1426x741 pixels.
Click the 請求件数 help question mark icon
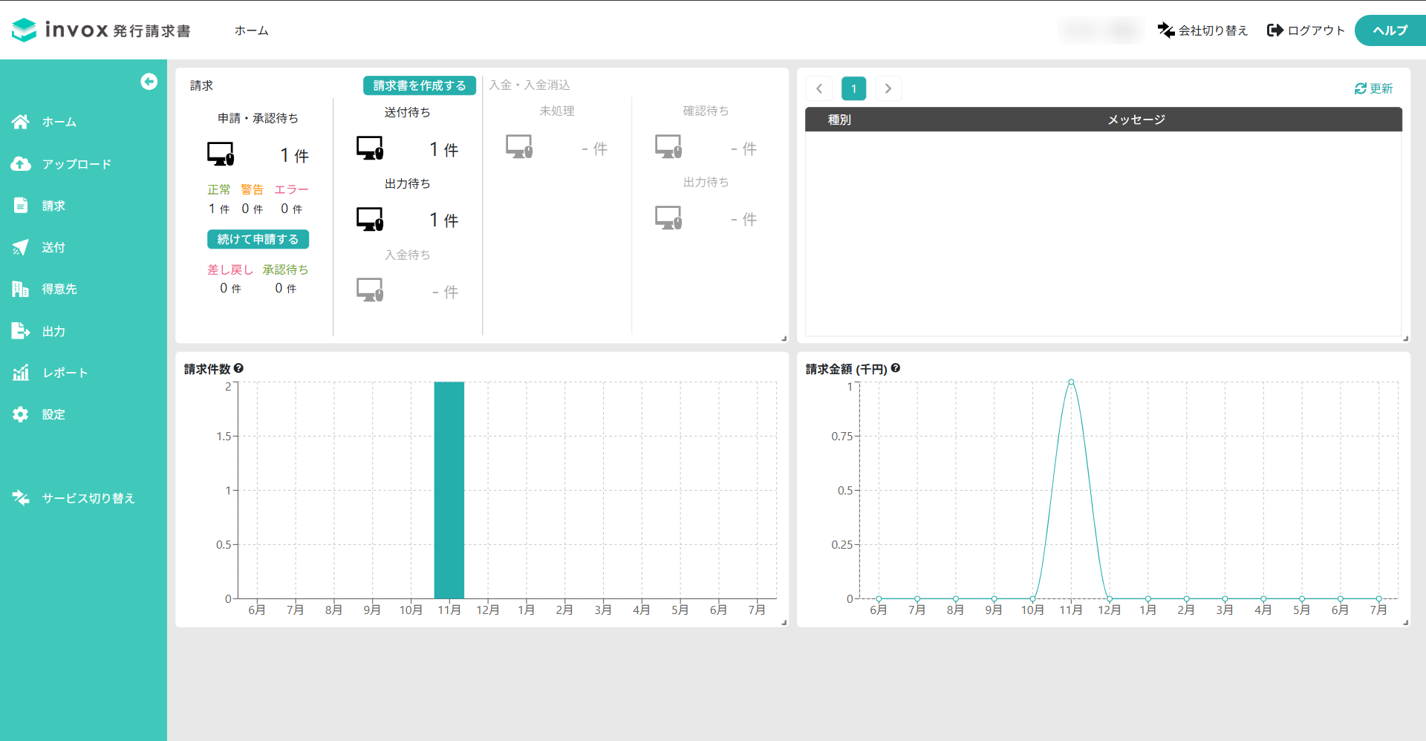pos(238,368)
